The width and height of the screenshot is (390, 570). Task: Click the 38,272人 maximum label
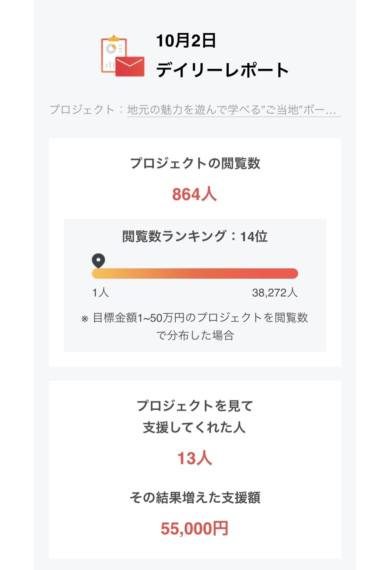coord(274,293)
